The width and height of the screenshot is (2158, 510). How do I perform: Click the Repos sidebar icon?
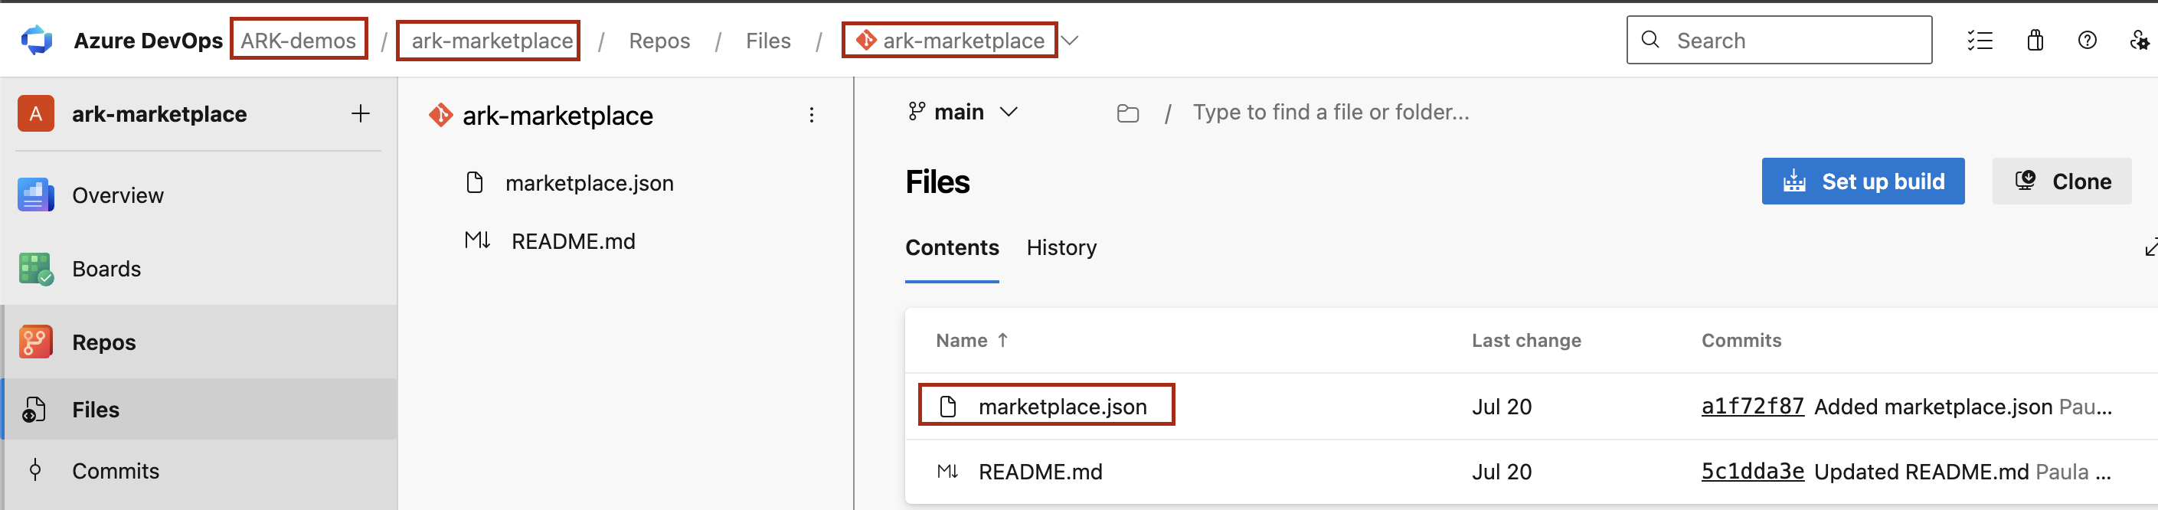tap(35, 342)
